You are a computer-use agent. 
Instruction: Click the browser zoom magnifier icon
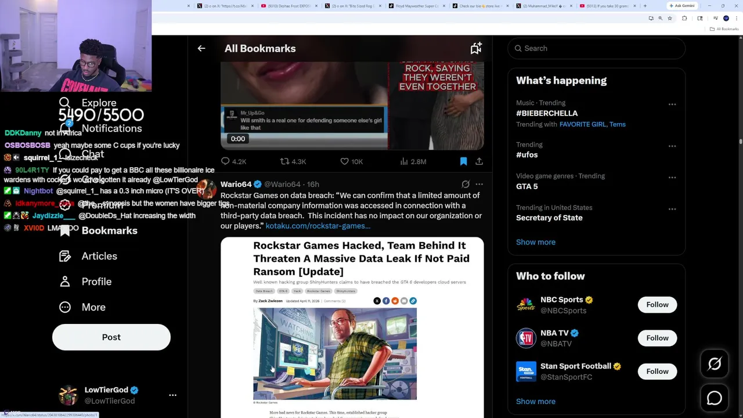click(660, 18)
